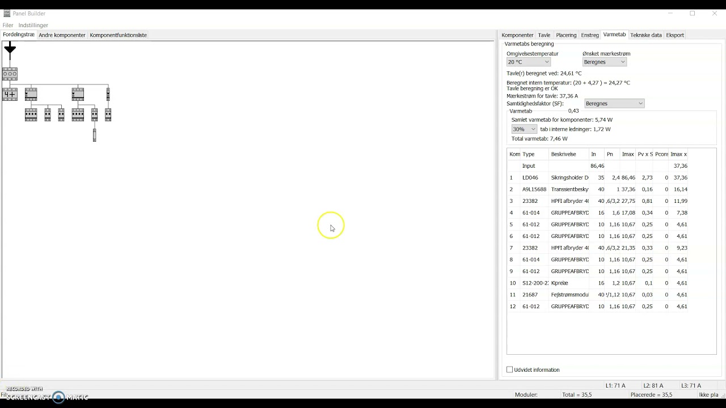Click the Placerede = 35,5 status entry
This screenshot has width=726, height=408.
[x=651, y=395]
